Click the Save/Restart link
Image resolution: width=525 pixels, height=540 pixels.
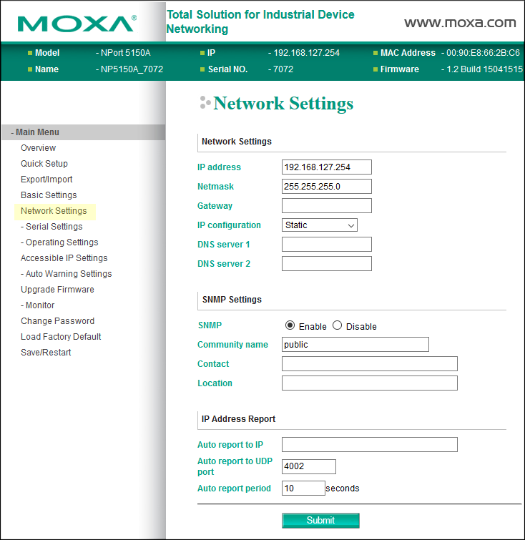point(46,353)
